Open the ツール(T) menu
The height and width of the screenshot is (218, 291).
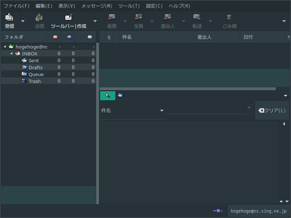click(x=129, y=6)
